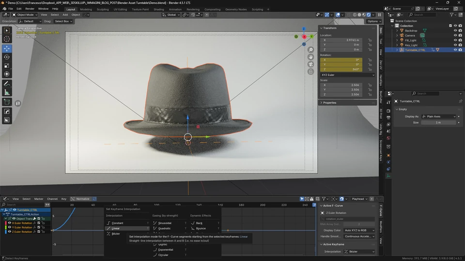Image resolution: width=465 pixels, height=261 pixels.
Task: Click the Options button in the viewport
Action: coord(373,21)
